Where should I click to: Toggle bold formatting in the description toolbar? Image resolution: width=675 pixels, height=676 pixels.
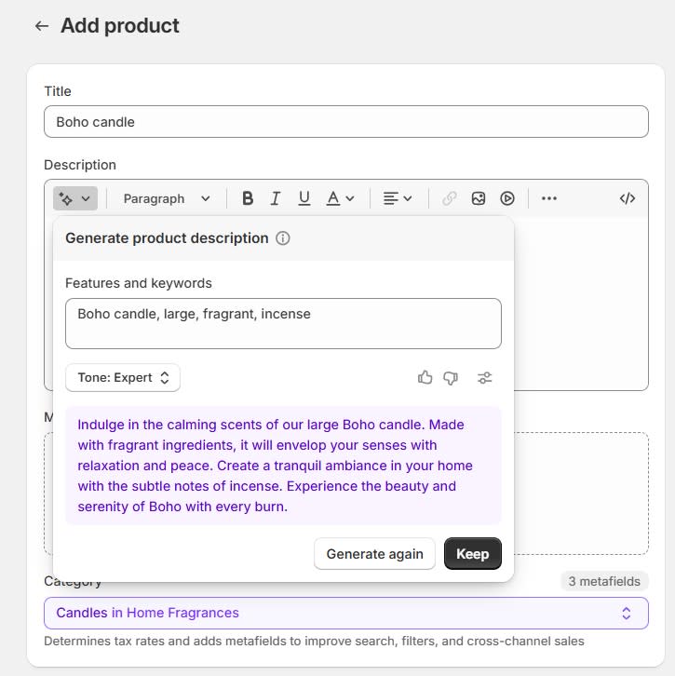248,198
